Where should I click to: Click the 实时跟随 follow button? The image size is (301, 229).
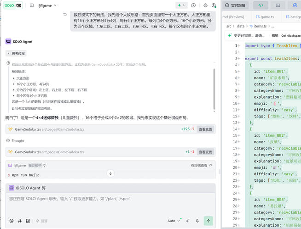click(235, 6)
